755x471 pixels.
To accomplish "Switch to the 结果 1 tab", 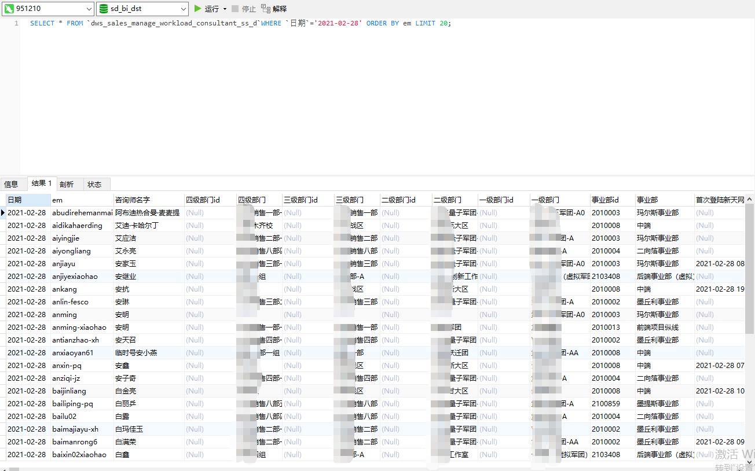I will 42,183.
